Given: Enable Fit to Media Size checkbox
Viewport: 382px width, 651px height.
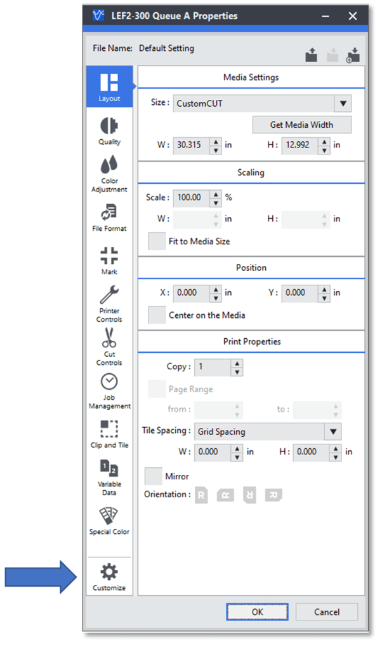Looking at the screenshot, I should pos(157,242).
